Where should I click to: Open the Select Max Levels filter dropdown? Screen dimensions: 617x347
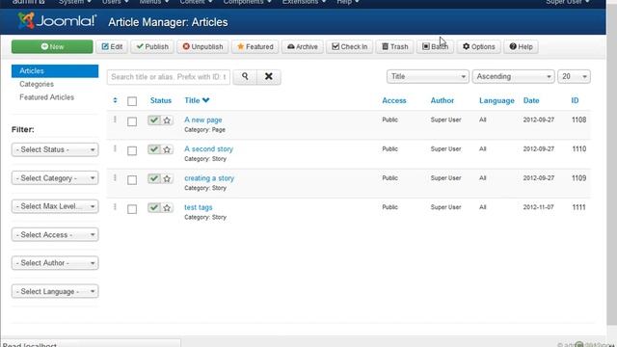55,206
